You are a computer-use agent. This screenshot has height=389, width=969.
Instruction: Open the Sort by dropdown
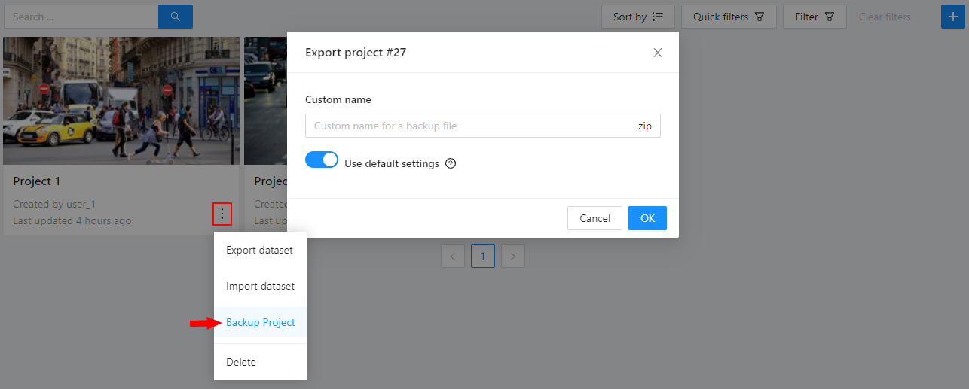pyautogui.click(x=637, y=17)
